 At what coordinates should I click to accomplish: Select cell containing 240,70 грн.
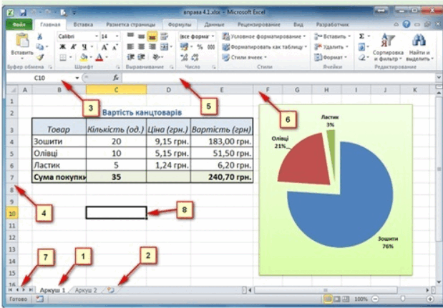[222, 177]
